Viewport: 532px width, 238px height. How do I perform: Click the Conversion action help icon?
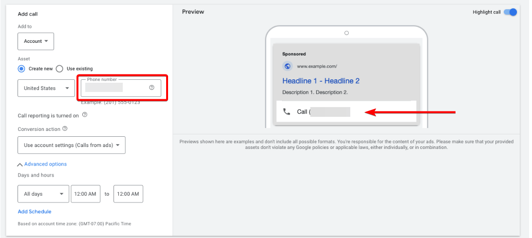click(x=65, y=129)
